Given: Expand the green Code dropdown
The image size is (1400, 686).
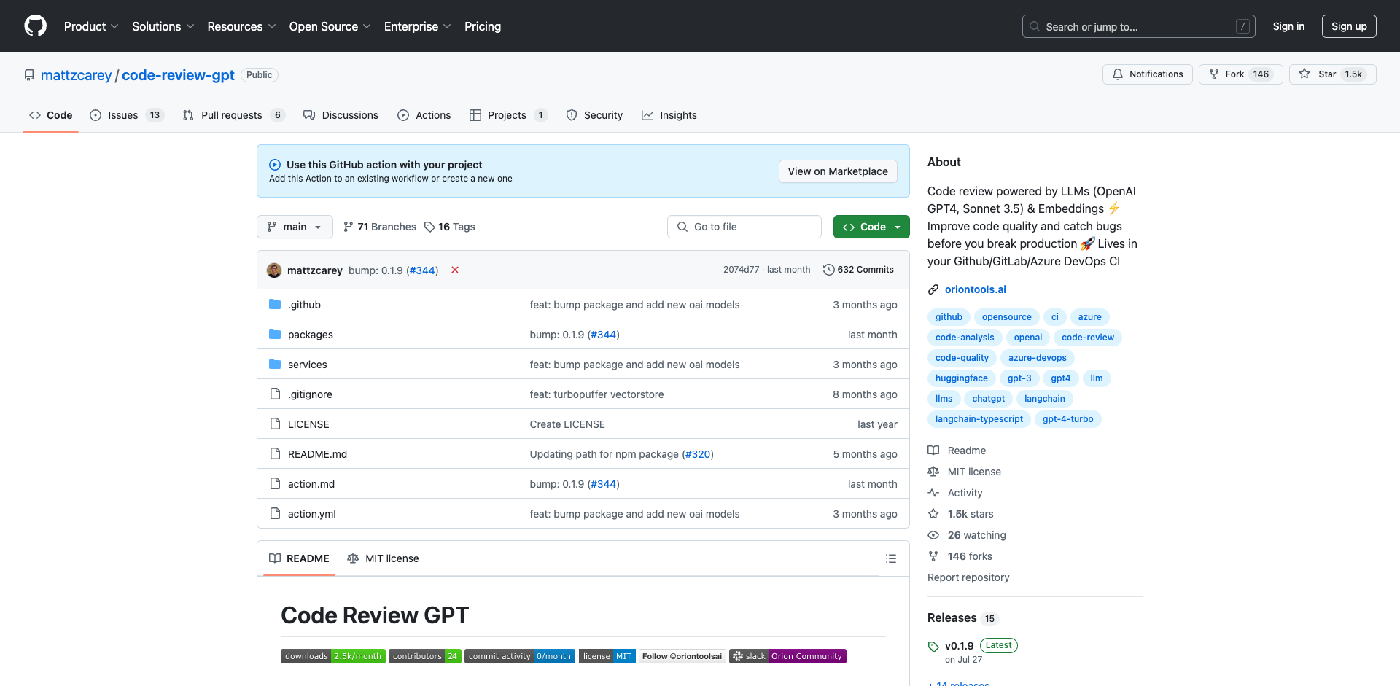Looking at the screenshot, I should [871, 227].
